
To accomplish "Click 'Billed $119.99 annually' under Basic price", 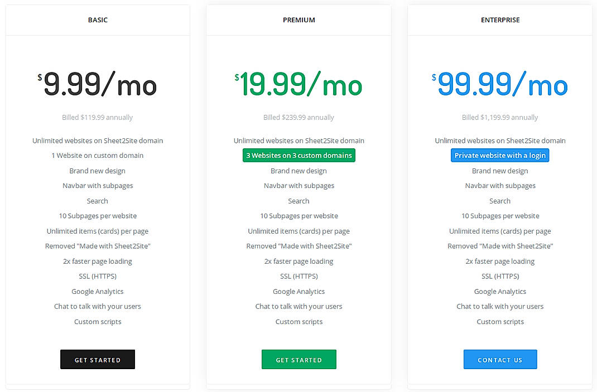I will coord(98,117).
